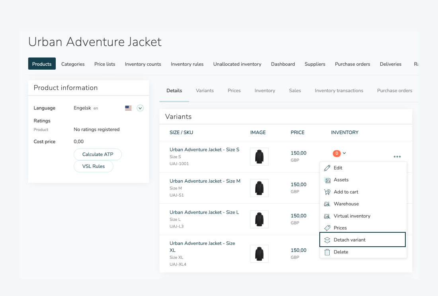Click the Delete trash can icon

(327, 252)
